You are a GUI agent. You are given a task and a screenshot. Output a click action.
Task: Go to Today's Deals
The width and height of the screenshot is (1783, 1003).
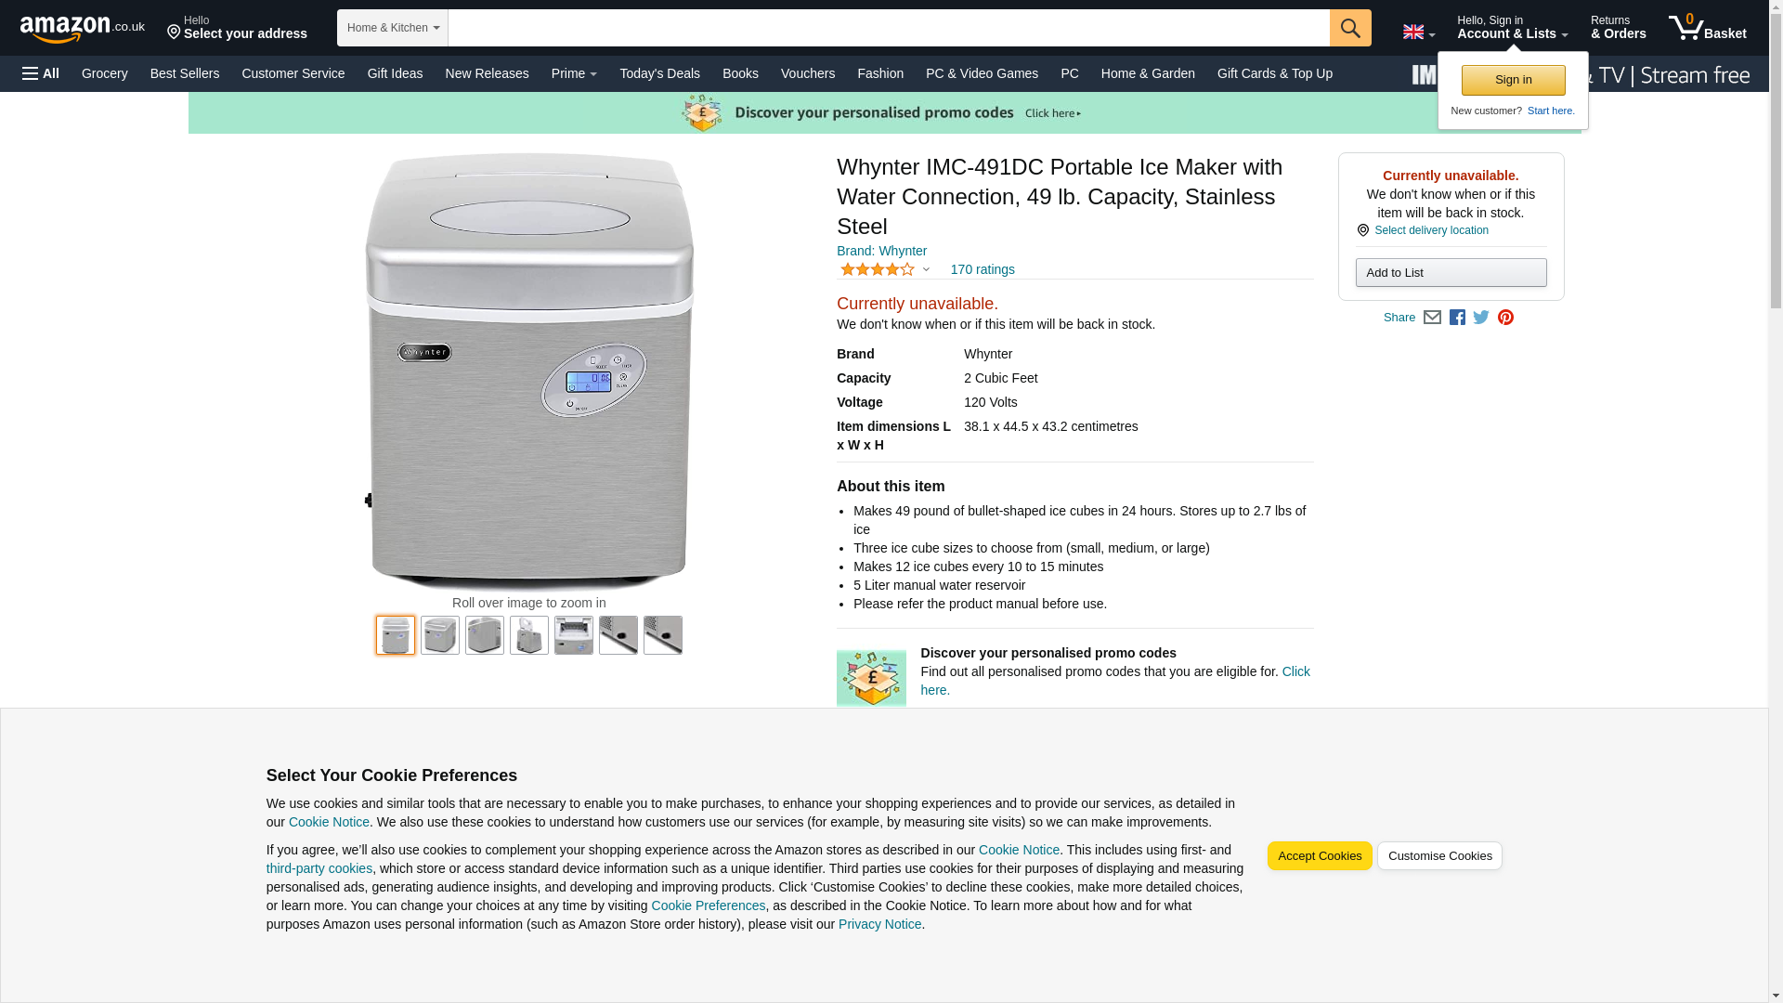coord(659,73)
